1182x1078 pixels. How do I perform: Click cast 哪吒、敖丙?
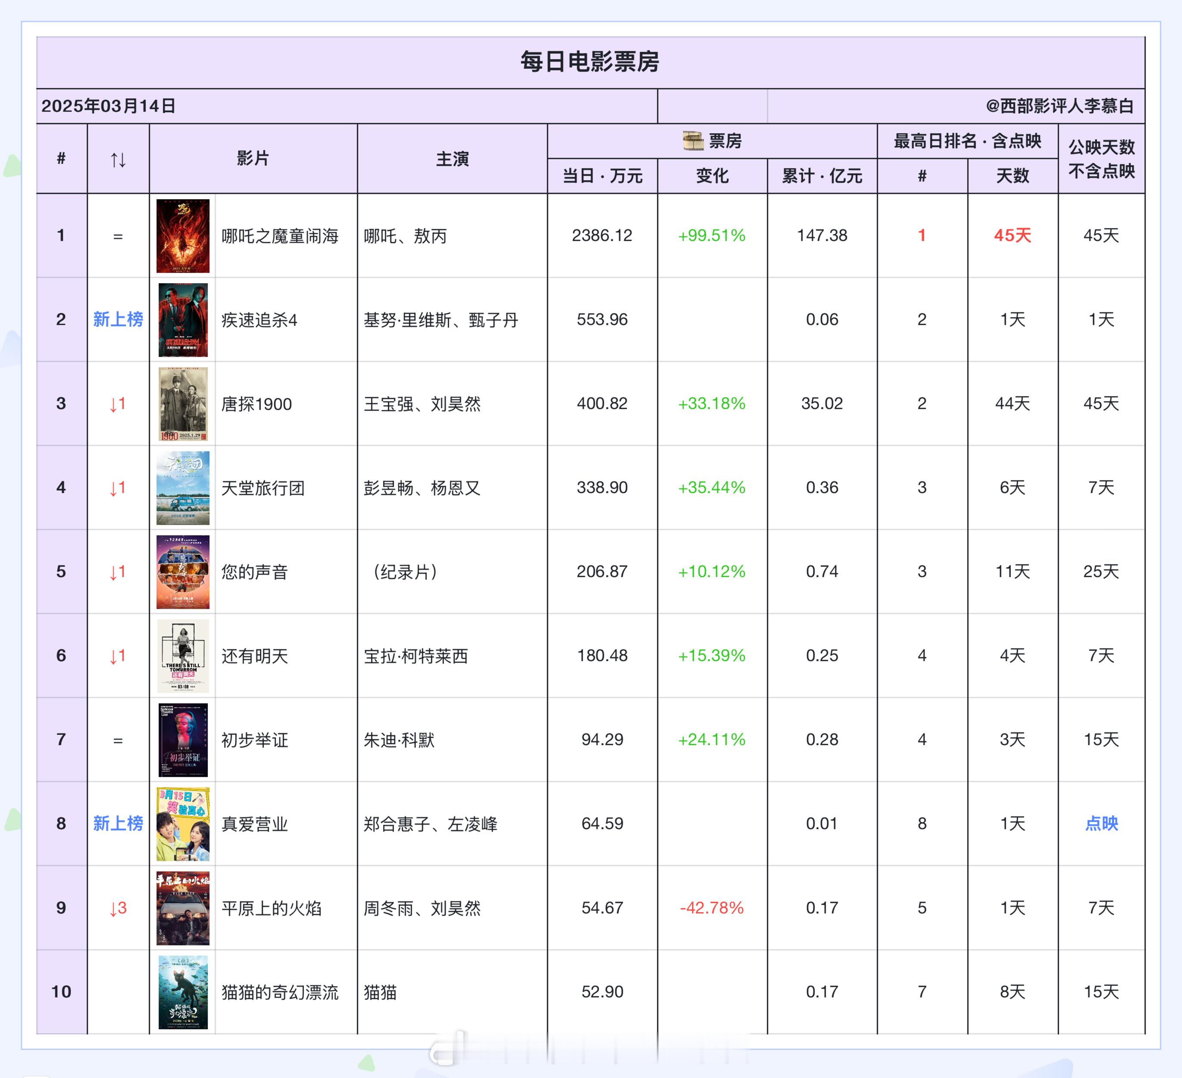click(405, 236)
